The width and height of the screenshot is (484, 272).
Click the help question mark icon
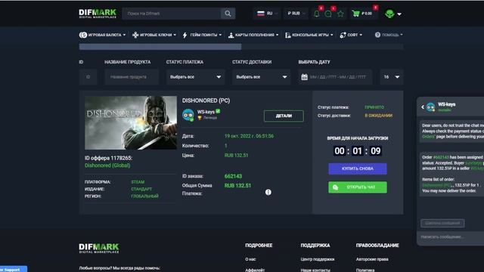[377, 35]
